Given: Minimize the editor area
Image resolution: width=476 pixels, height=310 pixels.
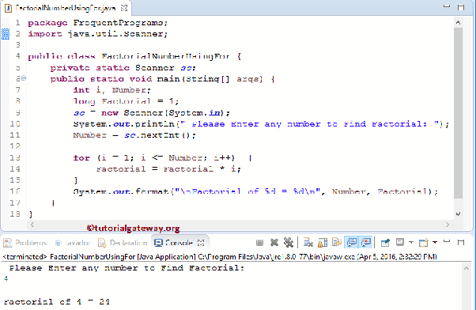Looking at the screenshot, I should click(447, 6).
